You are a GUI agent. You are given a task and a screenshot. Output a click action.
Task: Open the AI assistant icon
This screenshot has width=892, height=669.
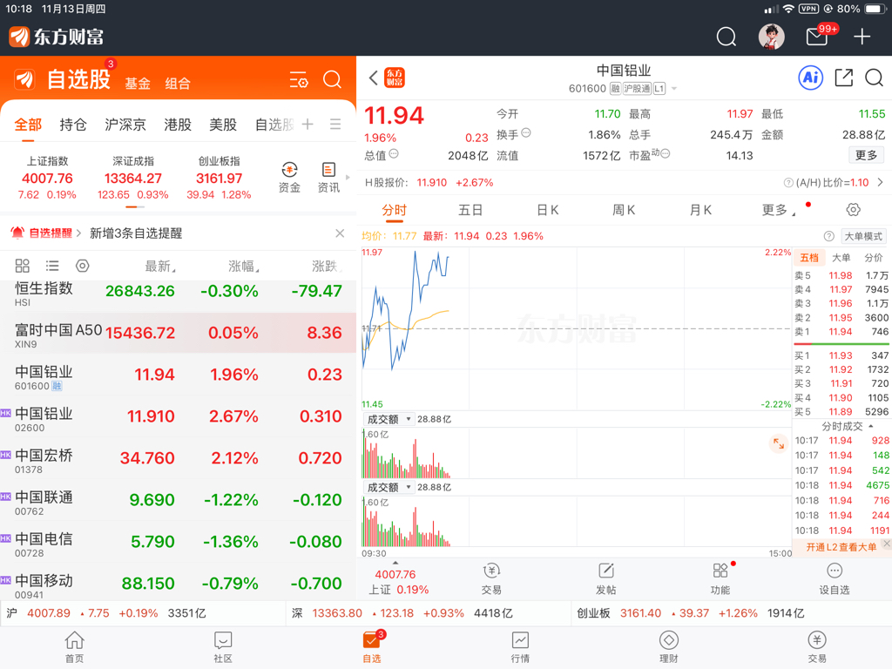coord(811,78)
